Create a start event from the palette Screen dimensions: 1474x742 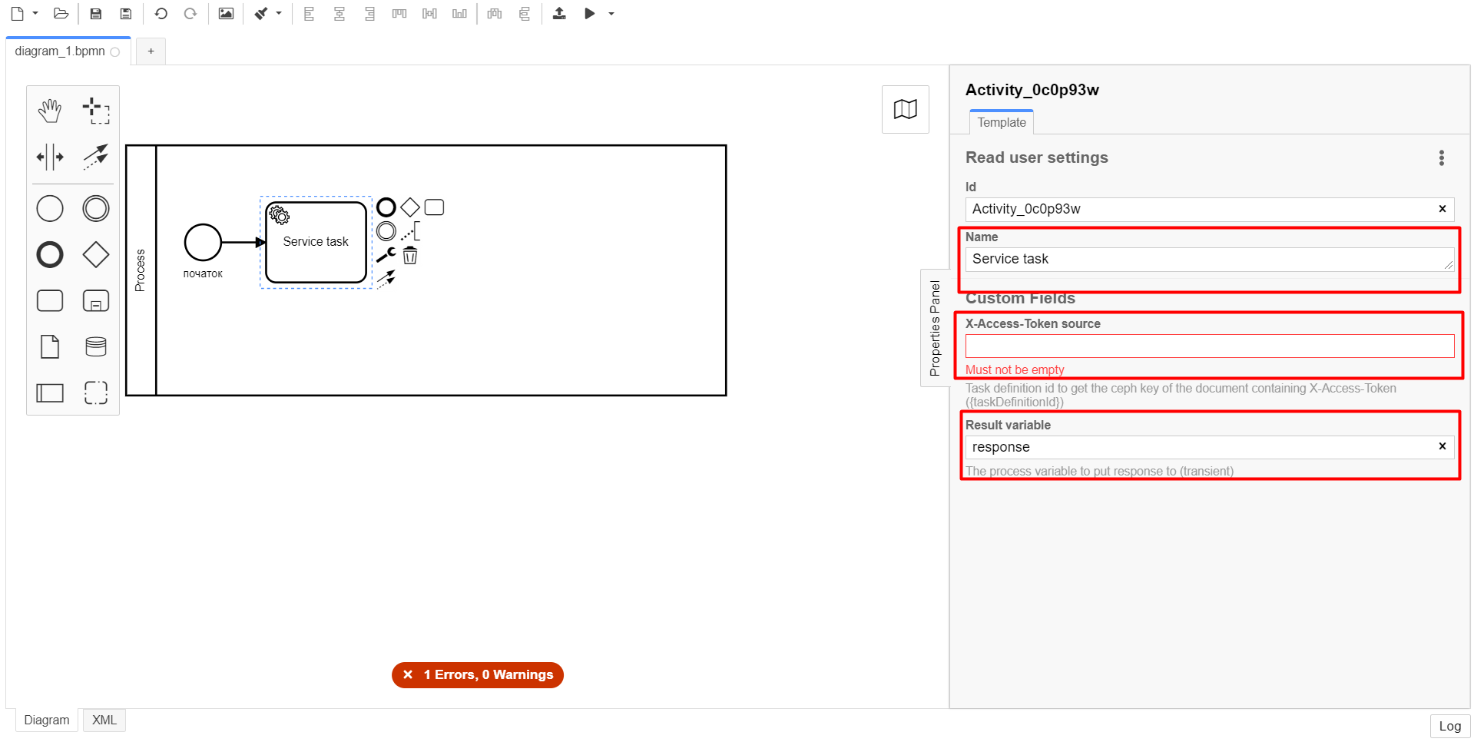tap(50, 208)
